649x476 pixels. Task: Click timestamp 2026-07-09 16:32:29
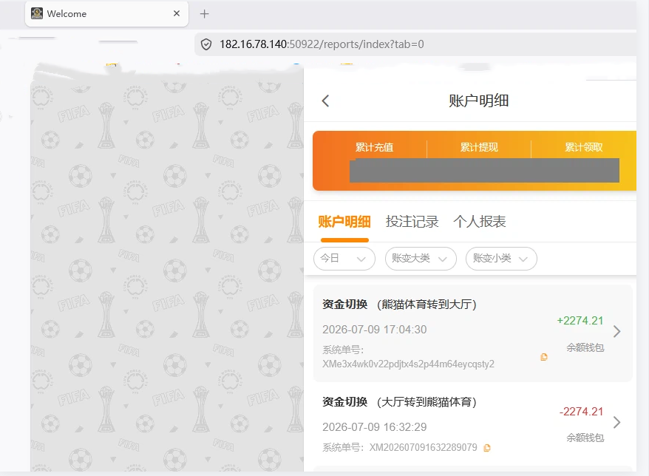tap(375, 427)
